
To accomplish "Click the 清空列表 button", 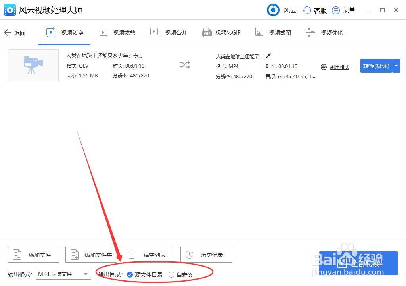I will click(x=149, y=255).
